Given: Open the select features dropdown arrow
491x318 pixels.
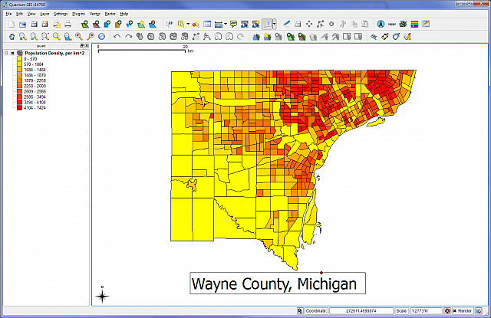Looking at the screenshot, I should point(187,25).
